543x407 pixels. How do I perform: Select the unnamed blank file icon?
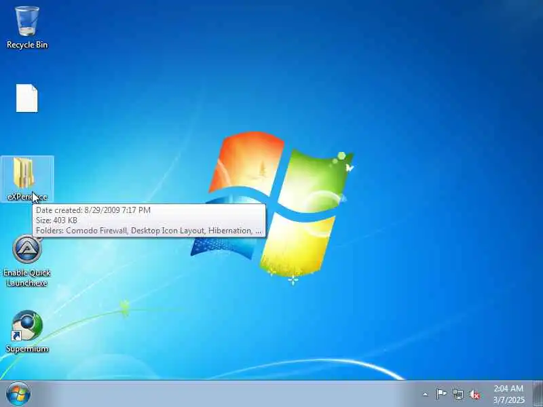pyautogui.click(x=27, y=98)
